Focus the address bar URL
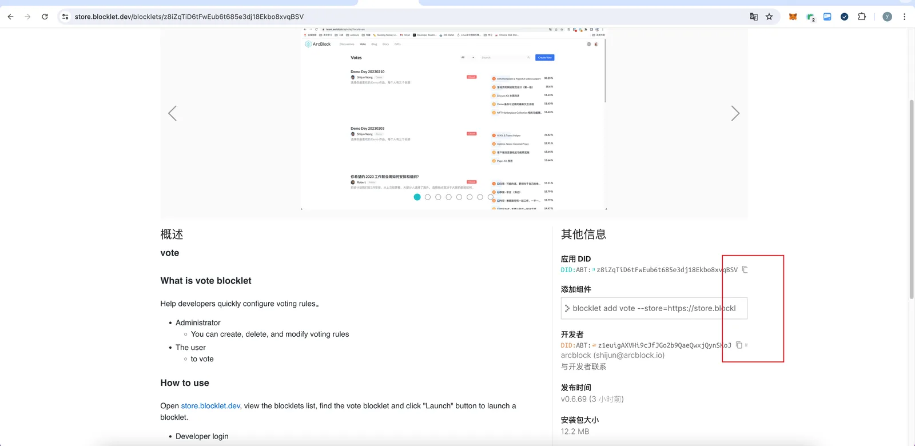The height and width of the screenshot is (446, 915). (x=189, y=17)
